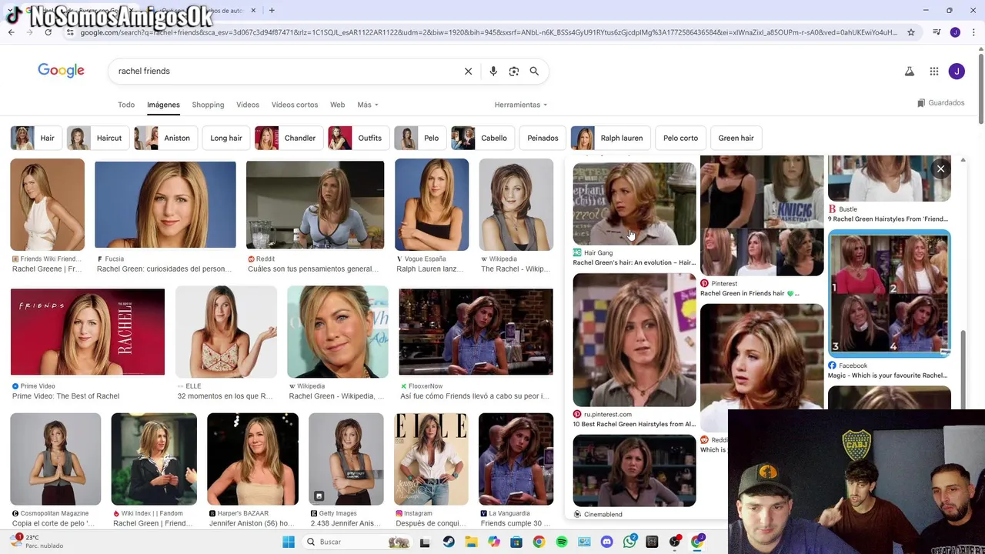Apply the Ralph lauren filter chip
985x554 pixels.
click(x=610, y=138)
